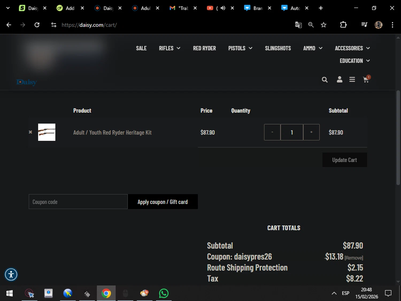Click the quantity field showing 1

tap(292, 132)
